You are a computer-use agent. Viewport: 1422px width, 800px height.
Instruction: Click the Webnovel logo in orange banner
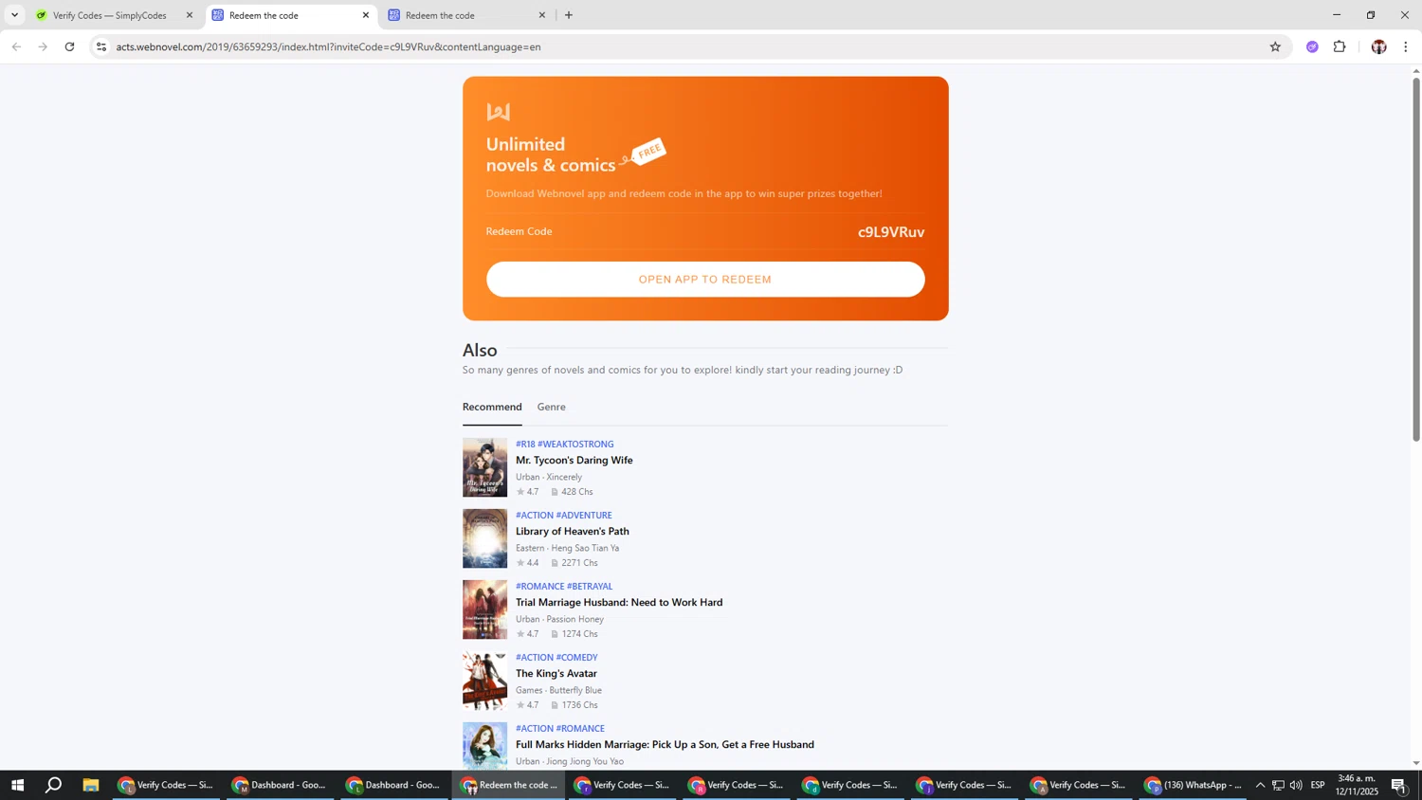(x=498, y=112)
